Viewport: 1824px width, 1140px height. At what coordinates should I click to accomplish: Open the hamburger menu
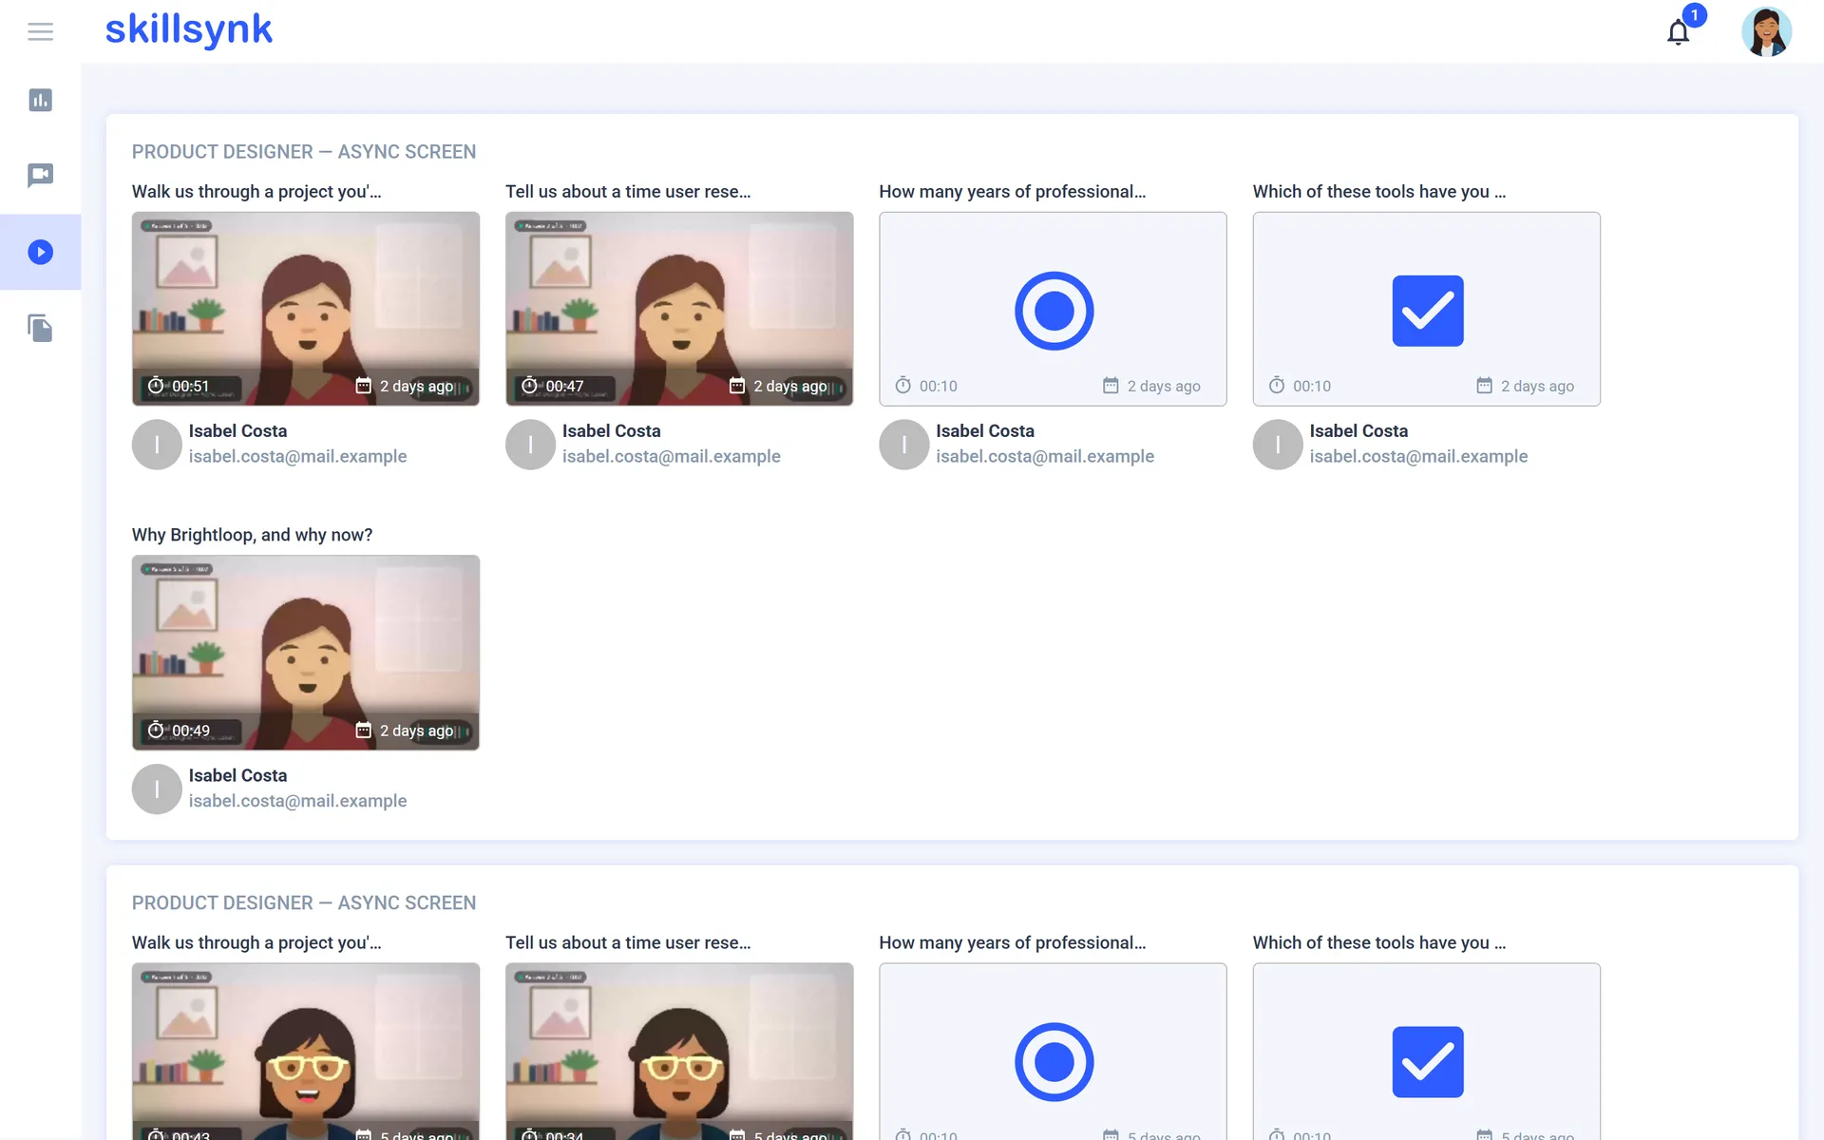pos(40,31)
